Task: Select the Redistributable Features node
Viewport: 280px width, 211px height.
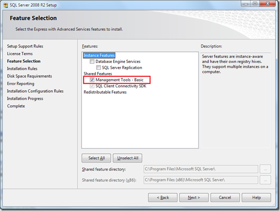Action: pos(105,92)
